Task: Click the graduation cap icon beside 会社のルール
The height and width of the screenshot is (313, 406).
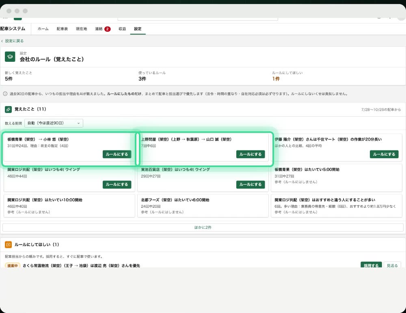Action: click(10, 57)
